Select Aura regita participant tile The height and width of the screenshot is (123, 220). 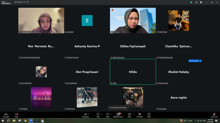179,97
